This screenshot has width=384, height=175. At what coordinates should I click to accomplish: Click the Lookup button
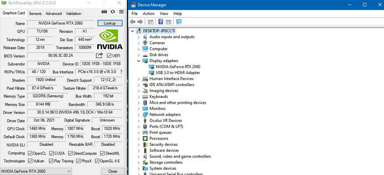(110, 23)
